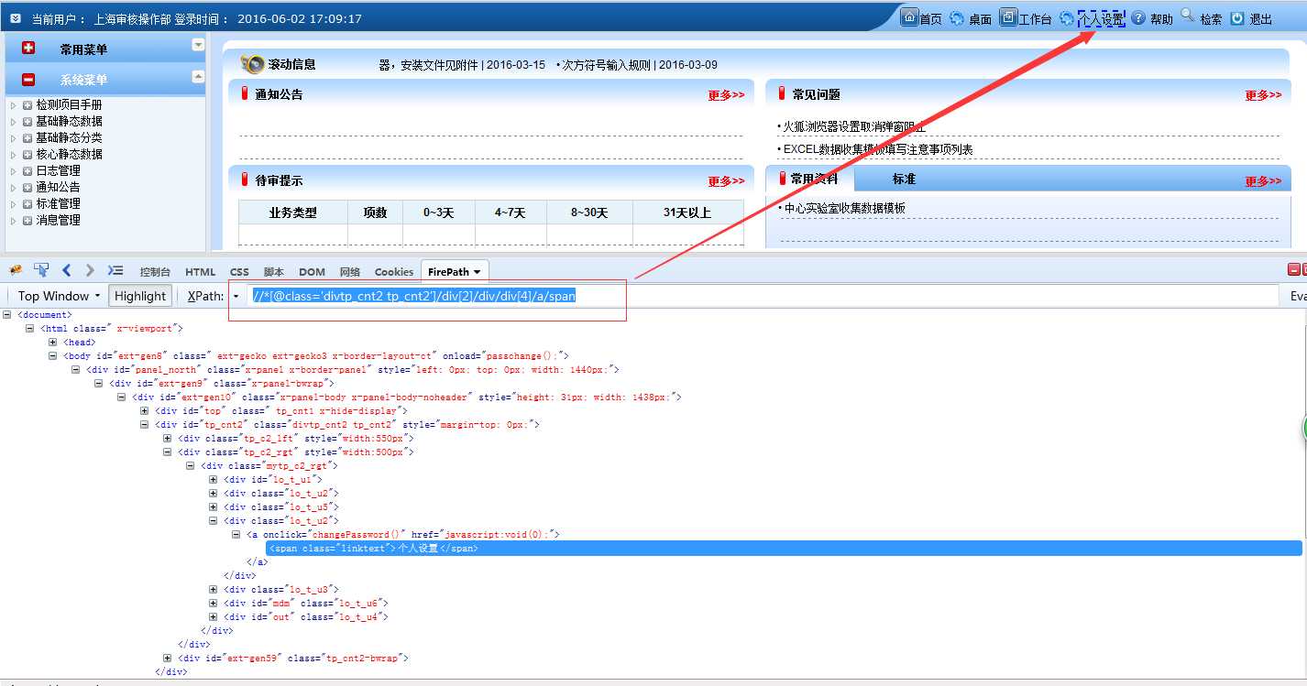Click the 检索 magnifier icon
Viewport: 1307px width, 686px height.
(1188, 16)
